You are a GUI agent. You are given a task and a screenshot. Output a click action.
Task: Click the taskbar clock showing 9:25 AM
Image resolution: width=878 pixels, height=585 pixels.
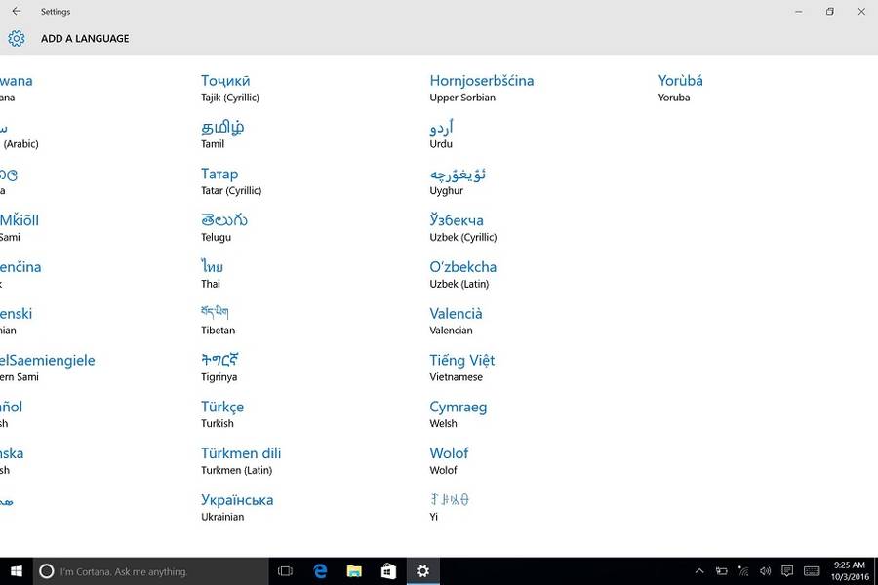pyautogui.click(x=850, y=571)
